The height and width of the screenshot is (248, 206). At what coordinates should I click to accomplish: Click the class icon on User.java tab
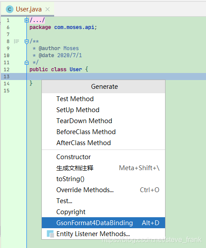pos(10,9)
